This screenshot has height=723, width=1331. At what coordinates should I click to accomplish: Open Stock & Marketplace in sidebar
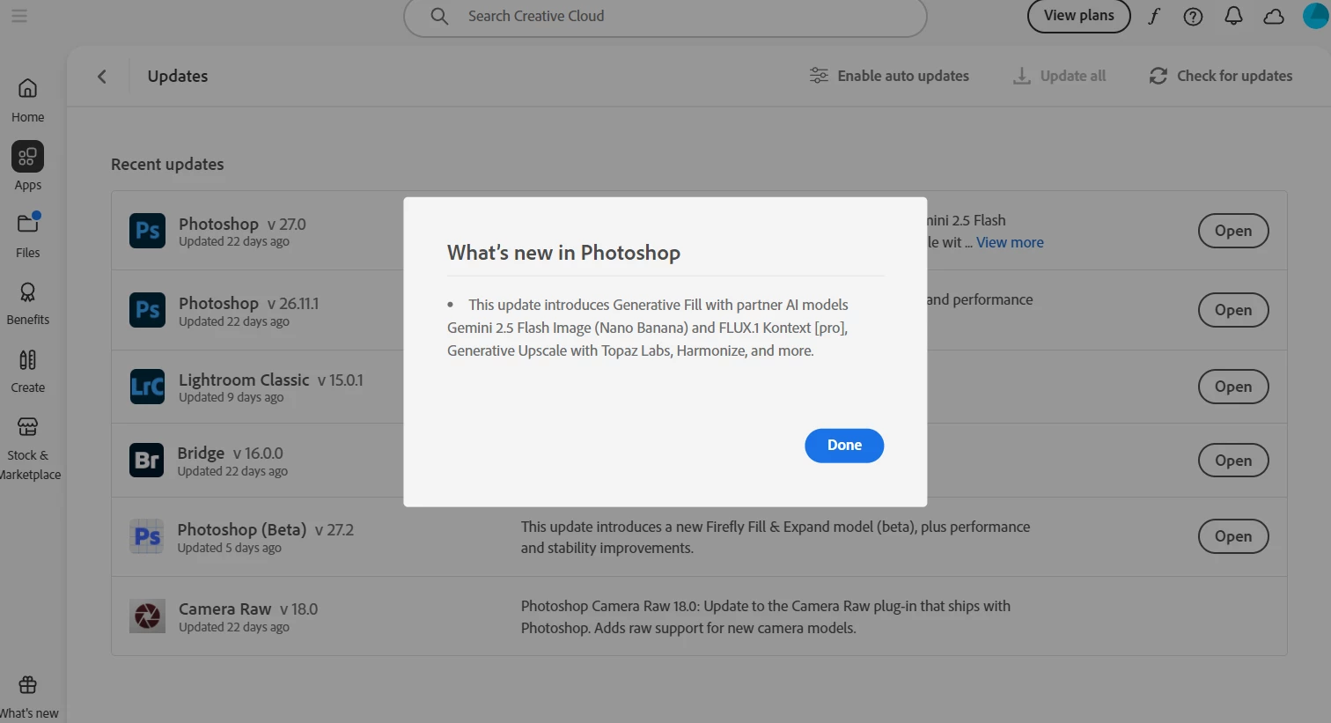click(x=29, y=447)
